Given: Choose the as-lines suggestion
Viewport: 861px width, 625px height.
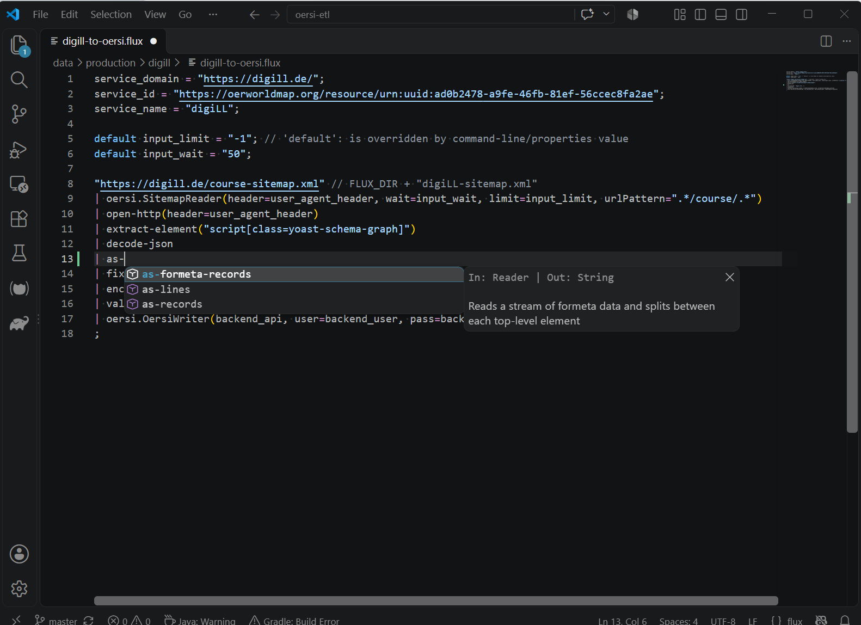Looking at the screenshot, I should coord(294,290).
